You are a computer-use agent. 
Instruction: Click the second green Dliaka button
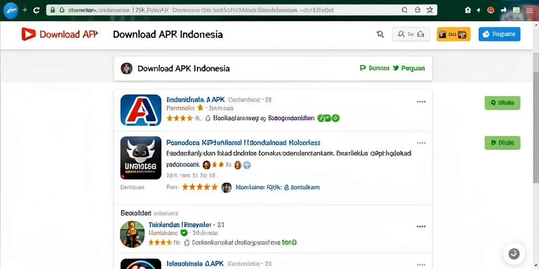point(502,142)
